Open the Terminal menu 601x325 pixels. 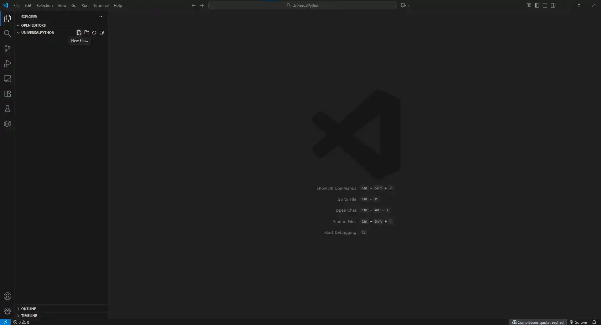click(101, 5)
